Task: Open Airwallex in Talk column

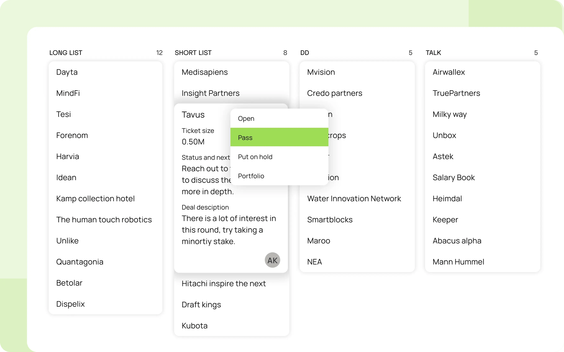Action: pos(449,72)
